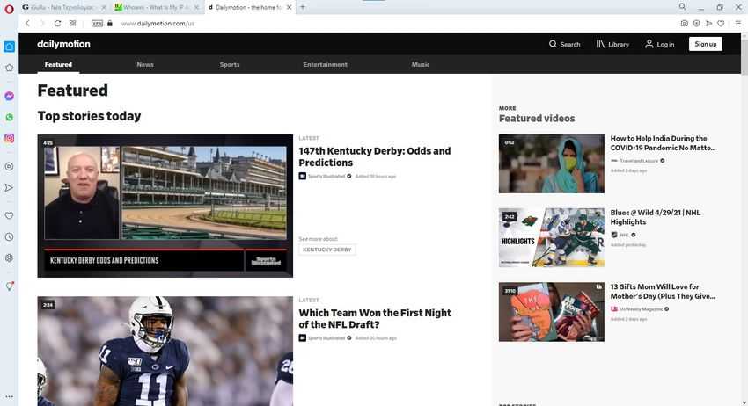
Task: Open UsWeekly Magazine channel link
Action: point(640,309)
